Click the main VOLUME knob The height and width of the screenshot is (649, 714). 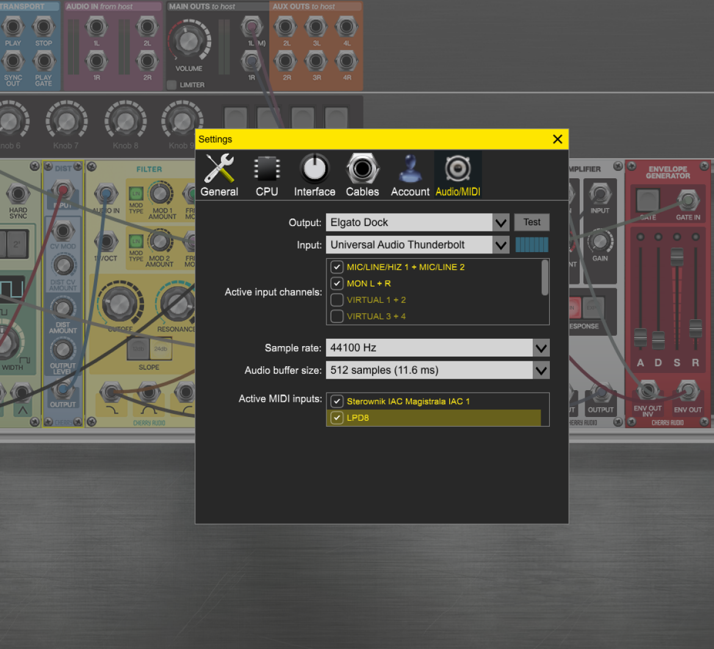click(189, 42)
